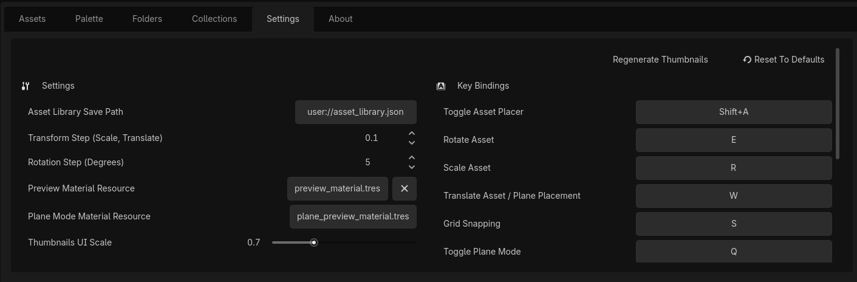Click the Transform Step value 0.1
The width and height of the screenshot is (857, 282).
click(372, 138)
